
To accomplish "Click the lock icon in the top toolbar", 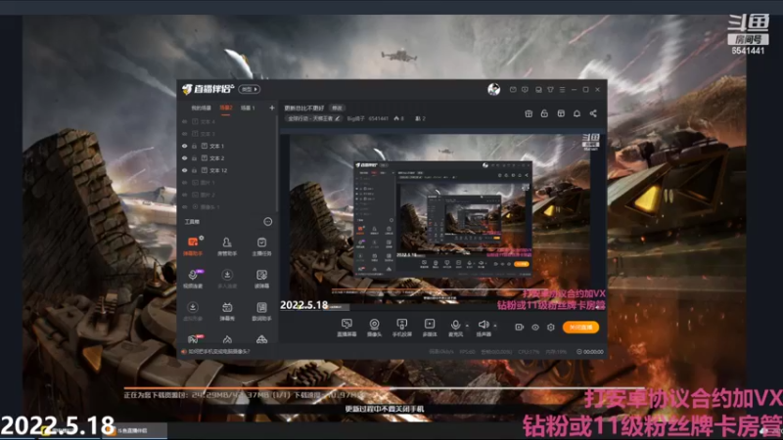I will 544,113.
